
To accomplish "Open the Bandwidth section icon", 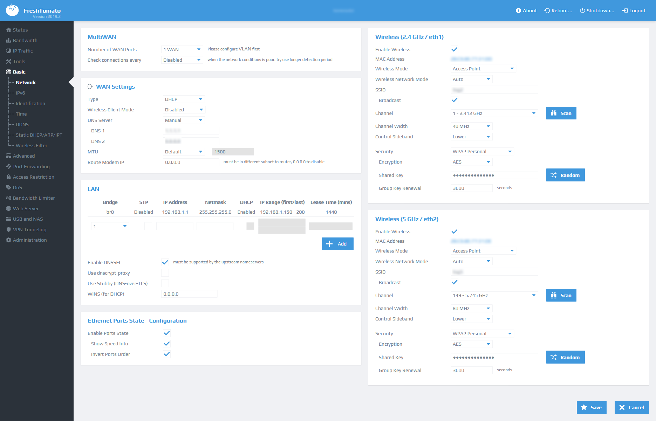I will (x=8, y=40).
